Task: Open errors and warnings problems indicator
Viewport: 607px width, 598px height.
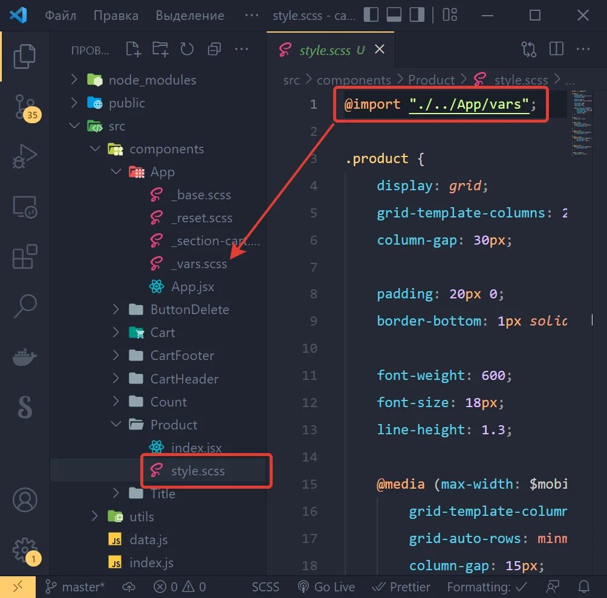Action: click(180, 587)
